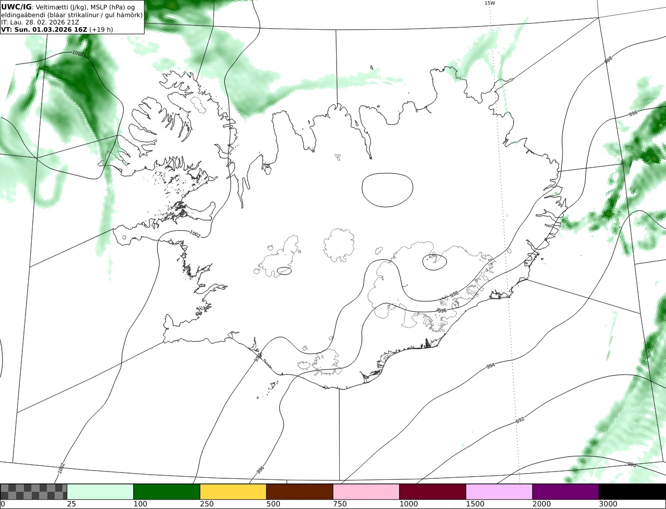This screenshot has width=666, height=509.
Task: Choose the purple 2000–3000 legend swatch
Action: [566, 492]
